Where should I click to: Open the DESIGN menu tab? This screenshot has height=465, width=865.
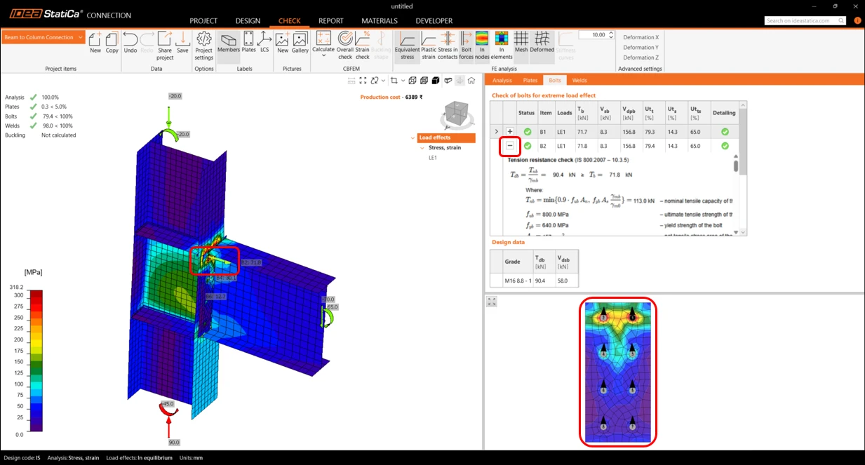248,21
